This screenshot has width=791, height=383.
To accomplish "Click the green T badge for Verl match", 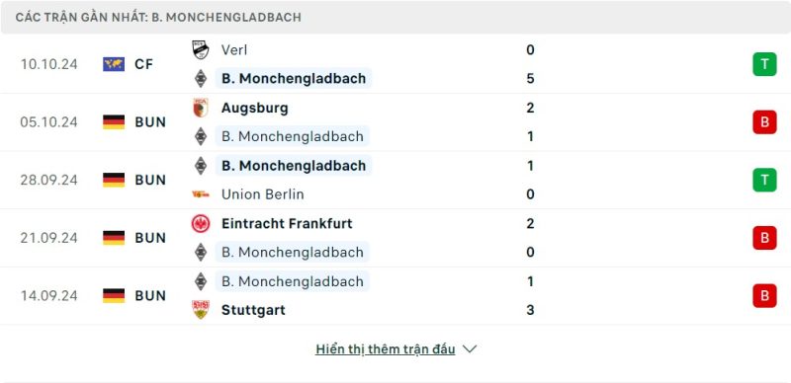I will pyautogui.click(x=764, y=64).
